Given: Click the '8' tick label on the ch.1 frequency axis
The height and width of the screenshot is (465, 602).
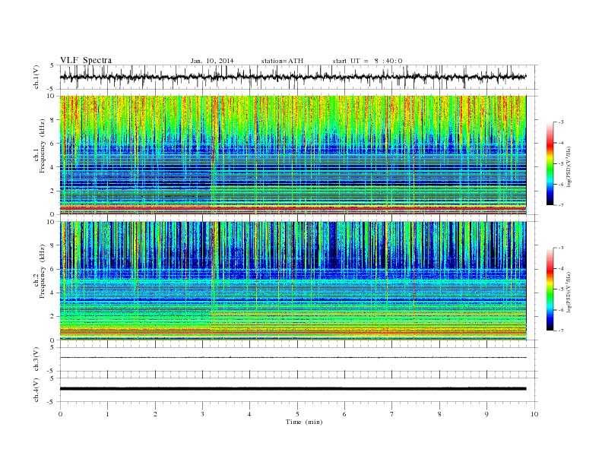Looking at the screenshot, I should point(52,120).
